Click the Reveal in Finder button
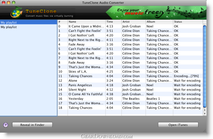213x139 pixels. [32, 125]
